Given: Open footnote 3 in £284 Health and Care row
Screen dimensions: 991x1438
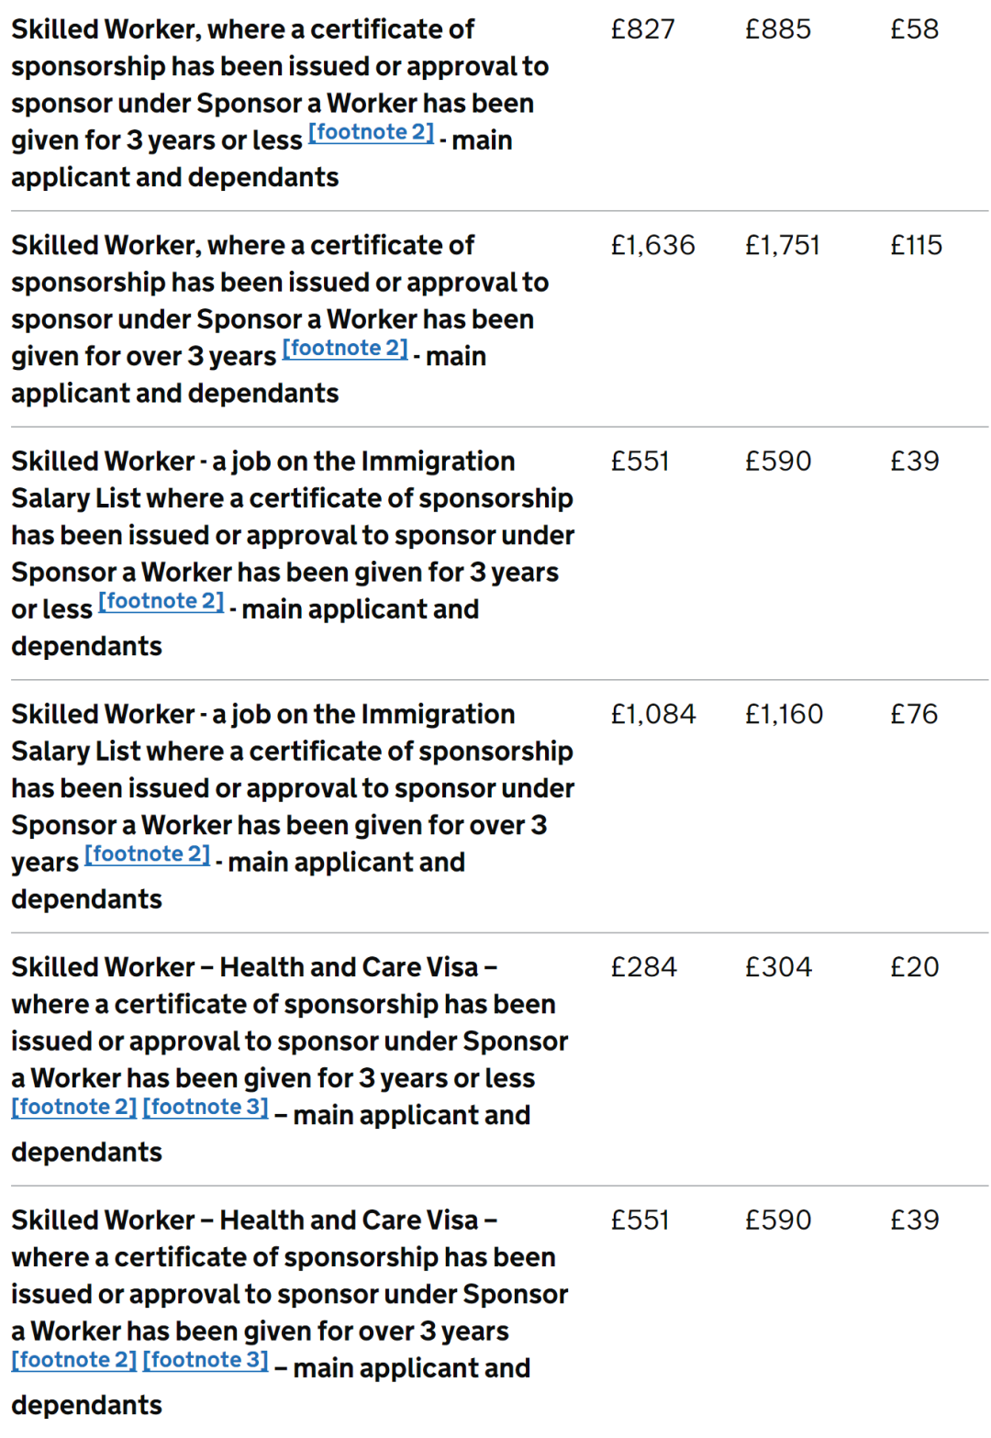Looking at the screenshot, I should (206, 1108).
